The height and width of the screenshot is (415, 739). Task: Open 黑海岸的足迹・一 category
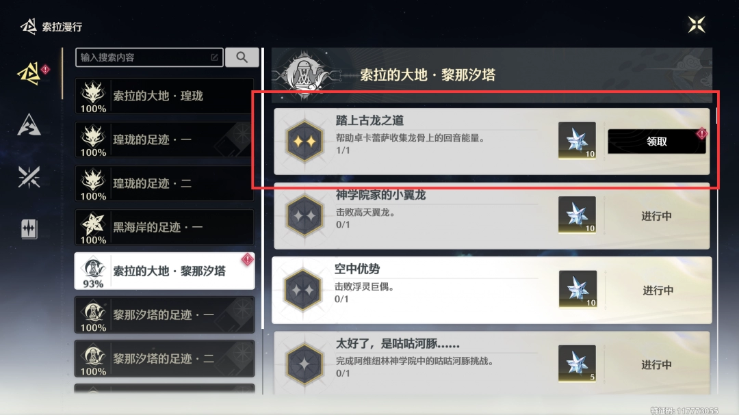pos(164,227)
